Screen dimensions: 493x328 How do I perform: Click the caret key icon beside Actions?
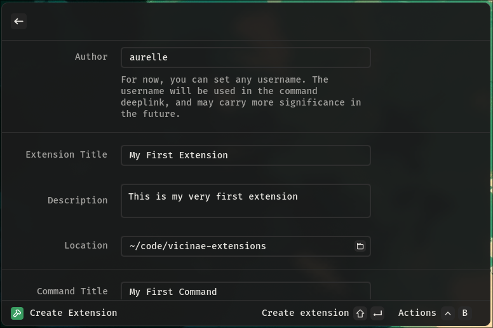point(448,313)
